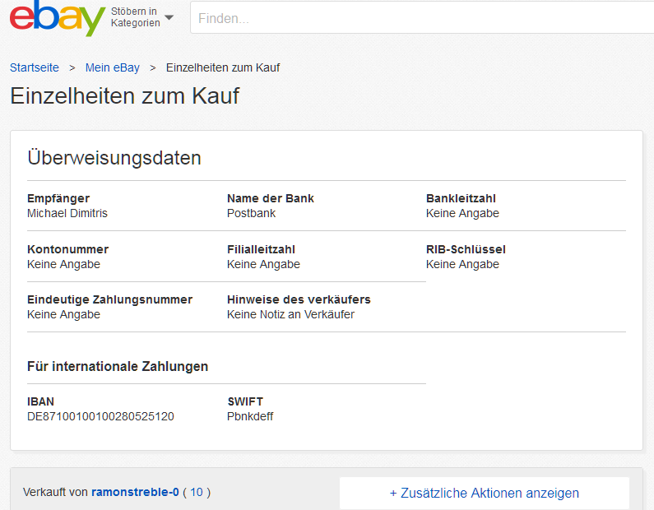This screenshot has height=510, width=654.
Task: Click the Eindeutige Zahlungsnummer label
Action: (x=109, y=299)
